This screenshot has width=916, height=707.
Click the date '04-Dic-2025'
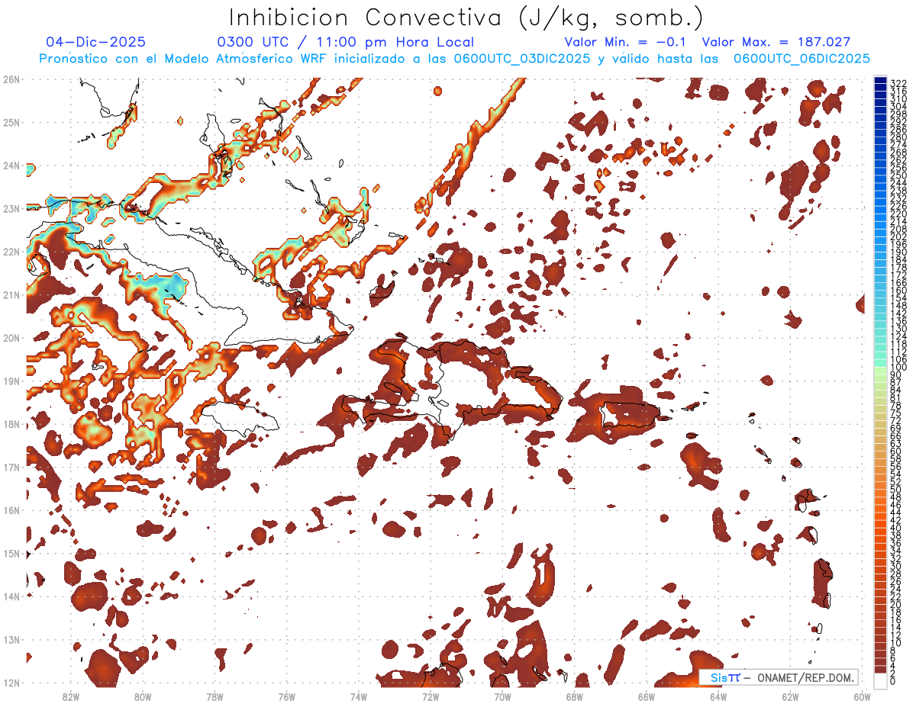tap(95, 43)
